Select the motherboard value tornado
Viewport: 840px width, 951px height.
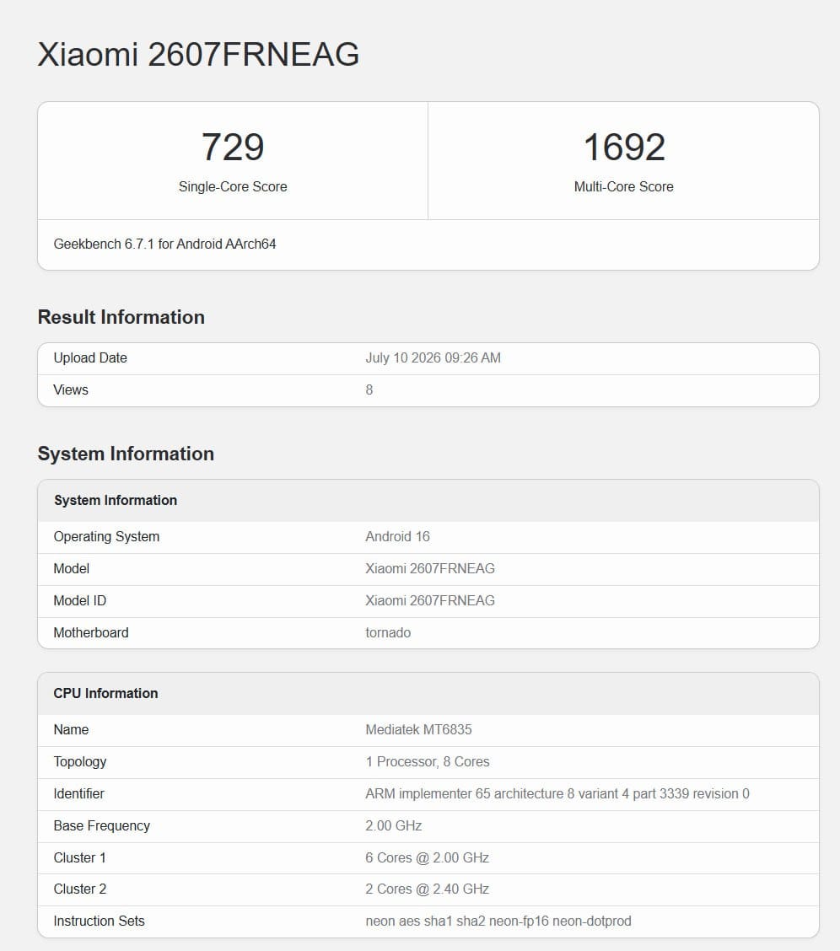point(388,633)
